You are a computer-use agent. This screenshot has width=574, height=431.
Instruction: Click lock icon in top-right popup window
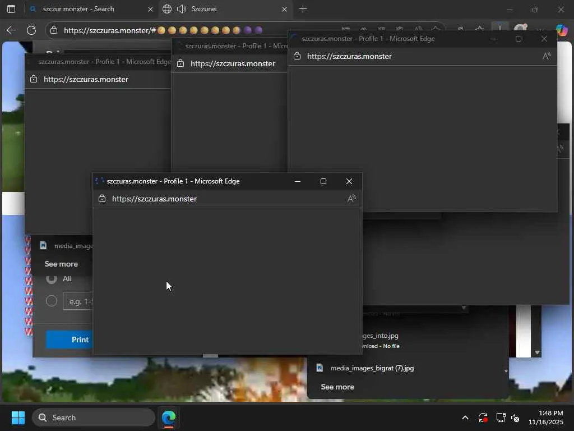pos(297,56)
